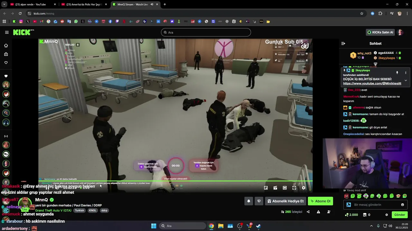The width and height of the screenshot is (412, 231).
Task: Open the KICKs shop icon showing 0
Action: click(366, 215)
